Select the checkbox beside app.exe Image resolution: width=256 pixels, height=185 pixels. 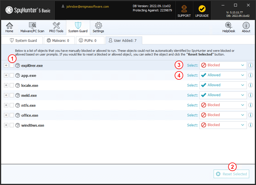point(12,75)
